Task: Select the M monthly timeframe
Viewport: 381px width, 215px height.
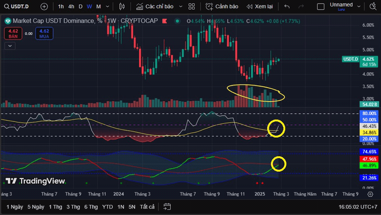Action: coord(98,6)
